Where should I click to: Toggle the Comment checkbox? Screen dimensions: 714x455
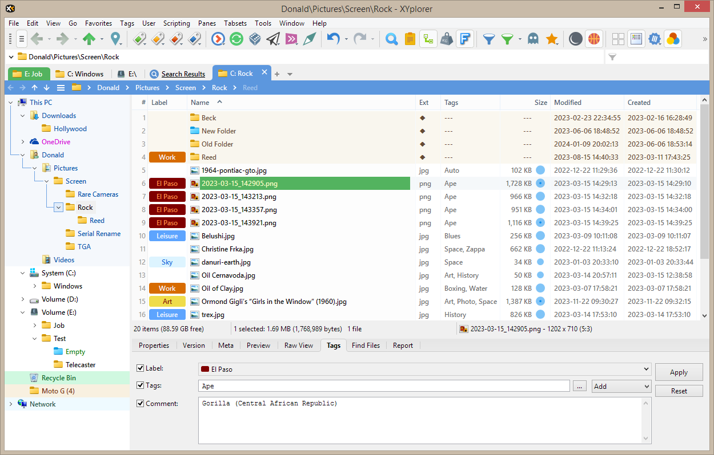[141, 403]
